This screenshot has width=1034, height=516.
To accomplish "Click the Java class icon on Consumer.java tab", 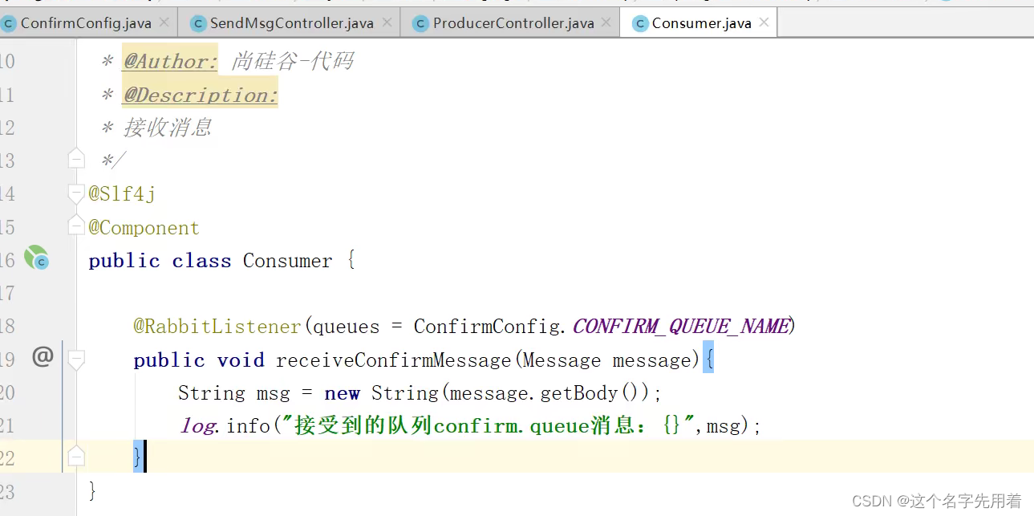I will pos(639,23).
